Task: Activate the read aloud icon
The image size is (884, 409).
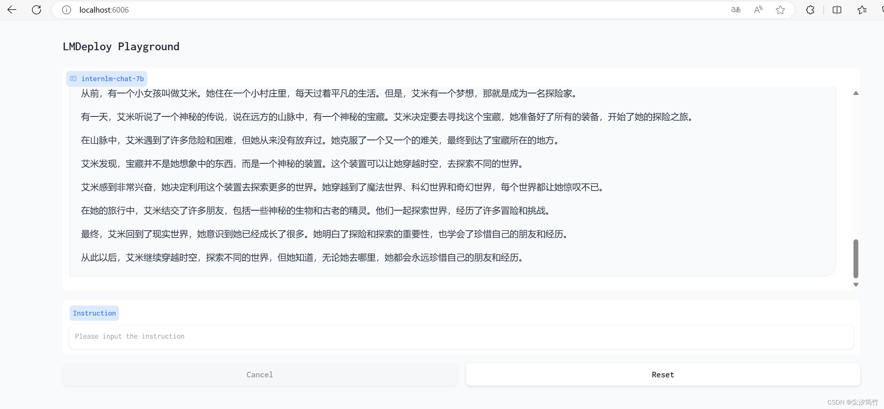Action: pyautogui.click(x=758, y=10)
